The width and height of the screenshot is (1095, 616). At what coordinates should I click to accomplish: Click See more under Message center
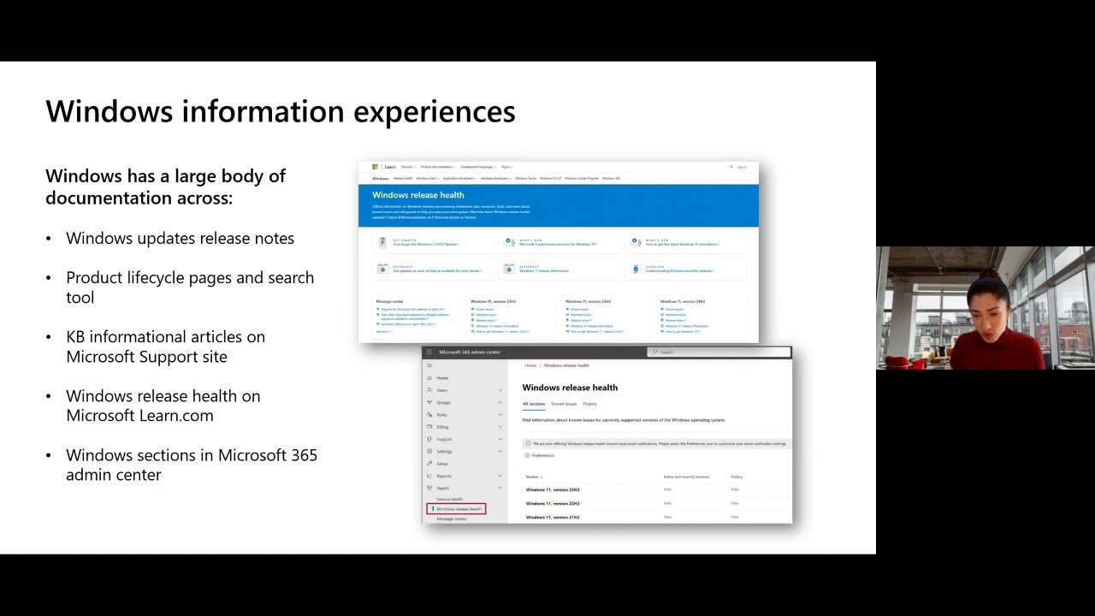[382, 331]
